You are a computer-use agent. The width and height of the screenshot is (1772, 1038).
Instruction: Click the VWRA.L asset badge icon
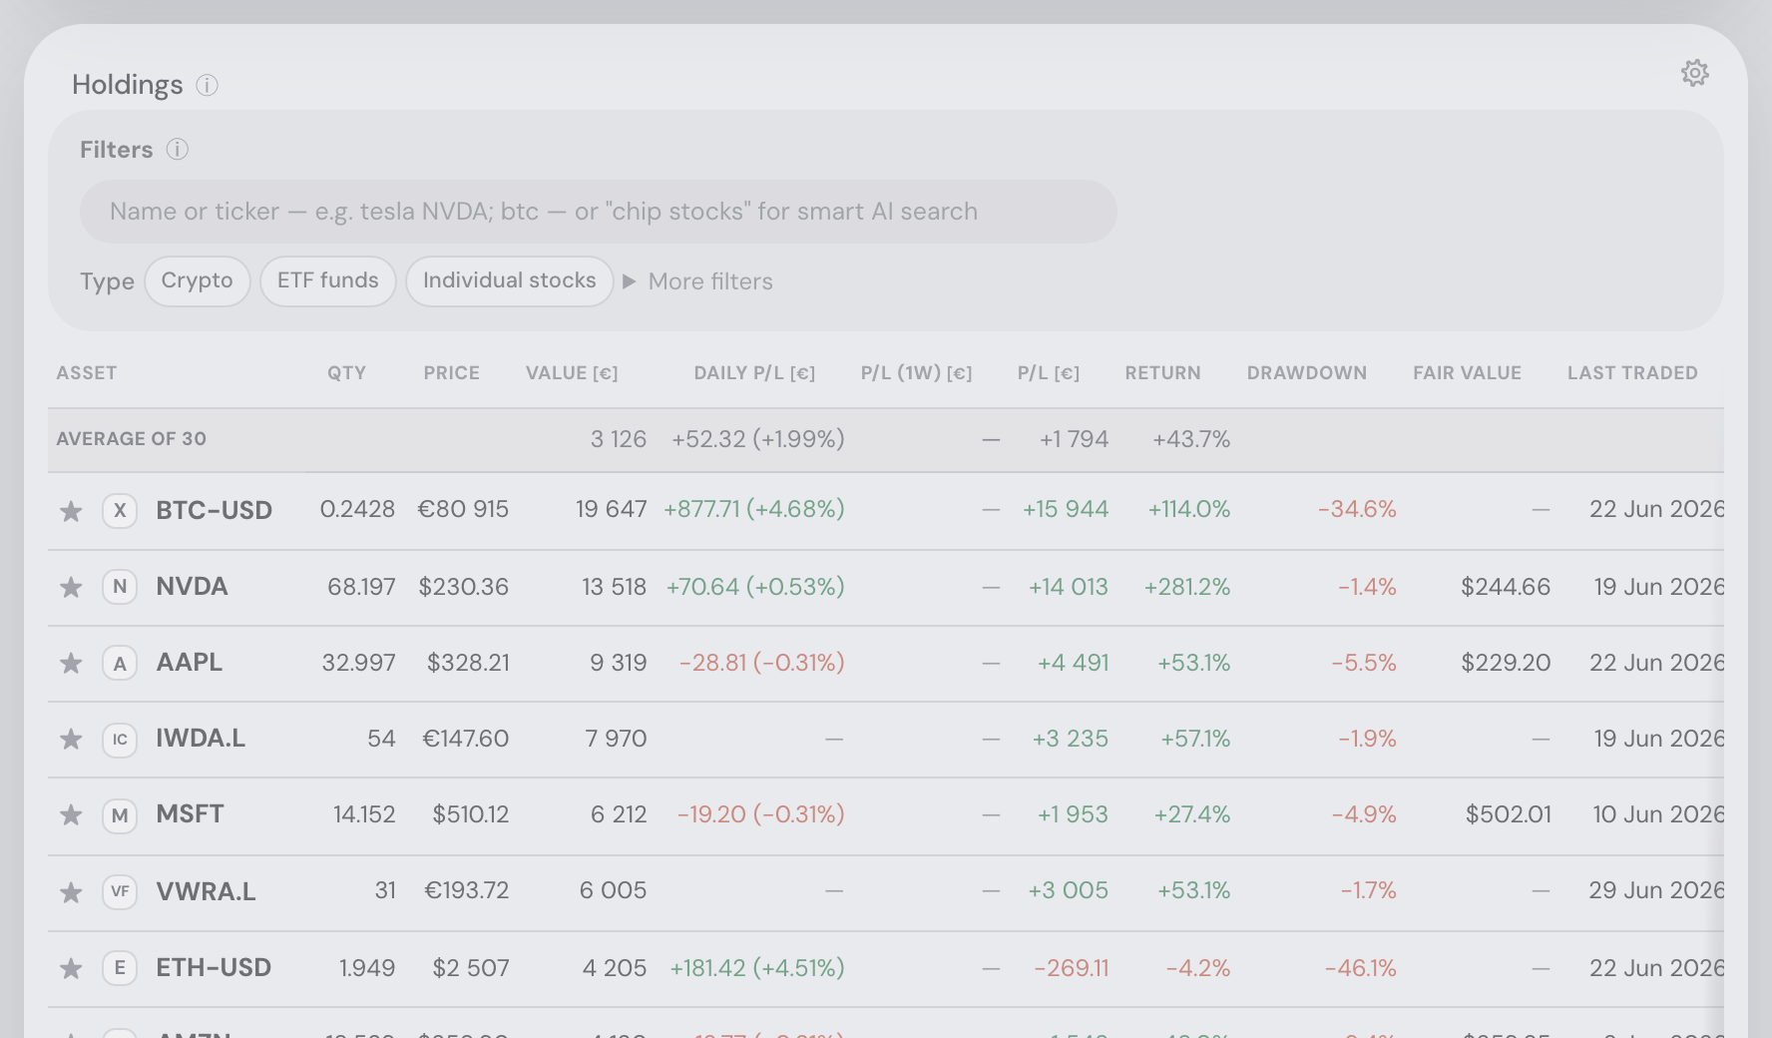120,891
